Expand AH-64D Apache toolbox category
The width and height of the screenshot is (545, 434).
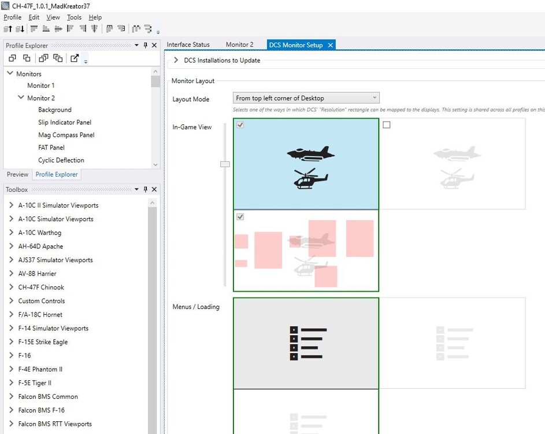pyautogui.click(x=11, y=246)
